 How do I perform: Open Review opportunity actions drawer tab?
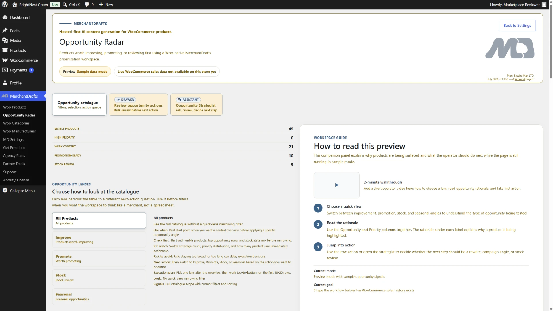click(138, 105)
